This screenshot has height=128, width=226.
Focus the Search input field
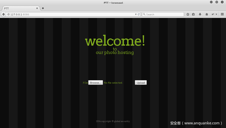[163, 14]
